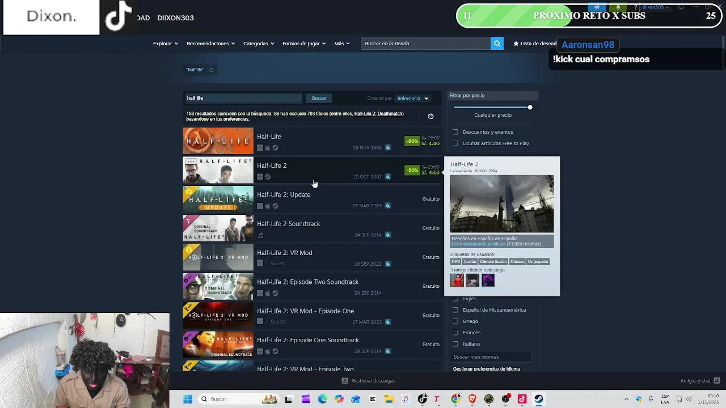
Task: Adjust the Filtrar por precio slider handle
Action: tap(530, 107)
